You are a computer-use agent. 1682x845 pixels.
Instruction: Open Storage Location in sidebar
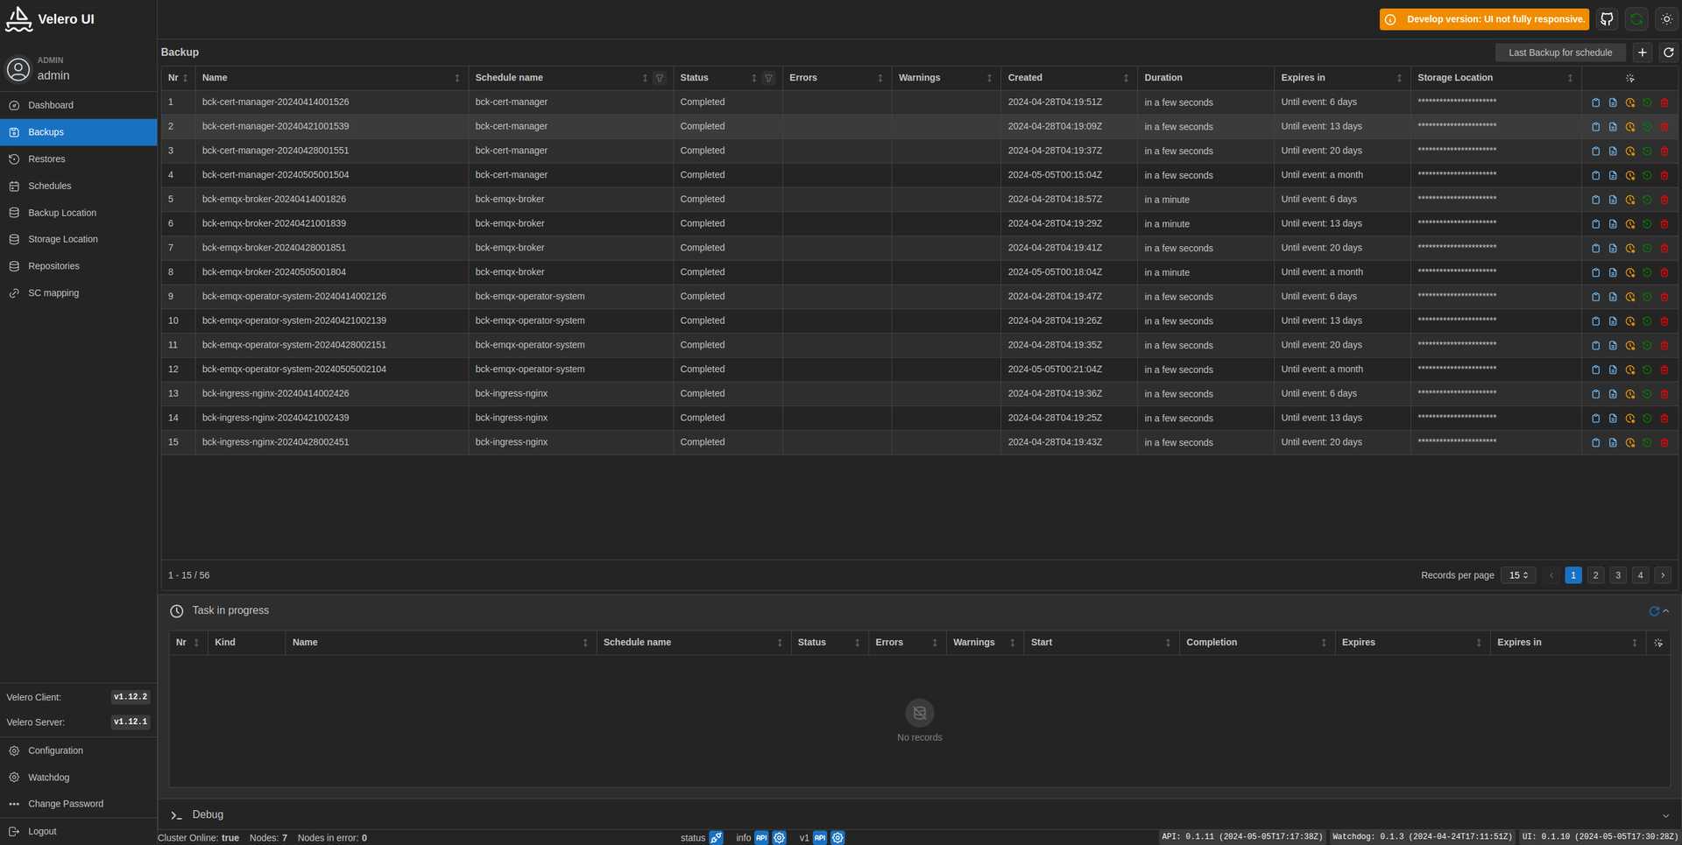pos(78,239)
